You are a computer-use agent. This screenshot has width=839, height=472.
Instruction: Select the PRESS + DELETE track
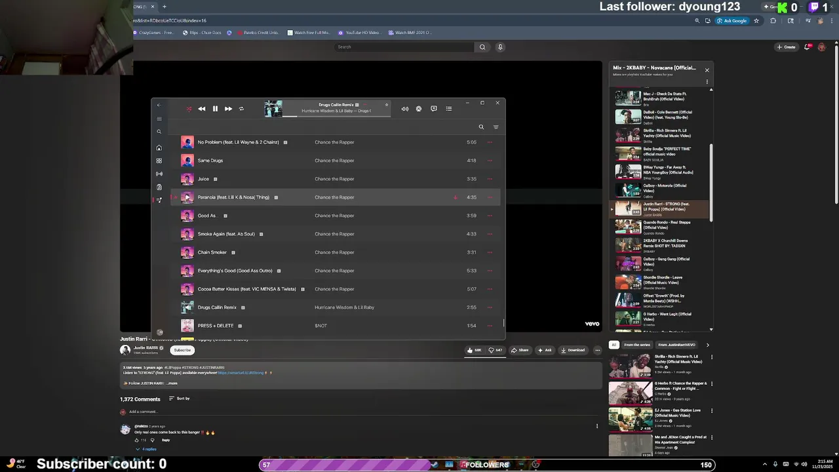point(336,326)
